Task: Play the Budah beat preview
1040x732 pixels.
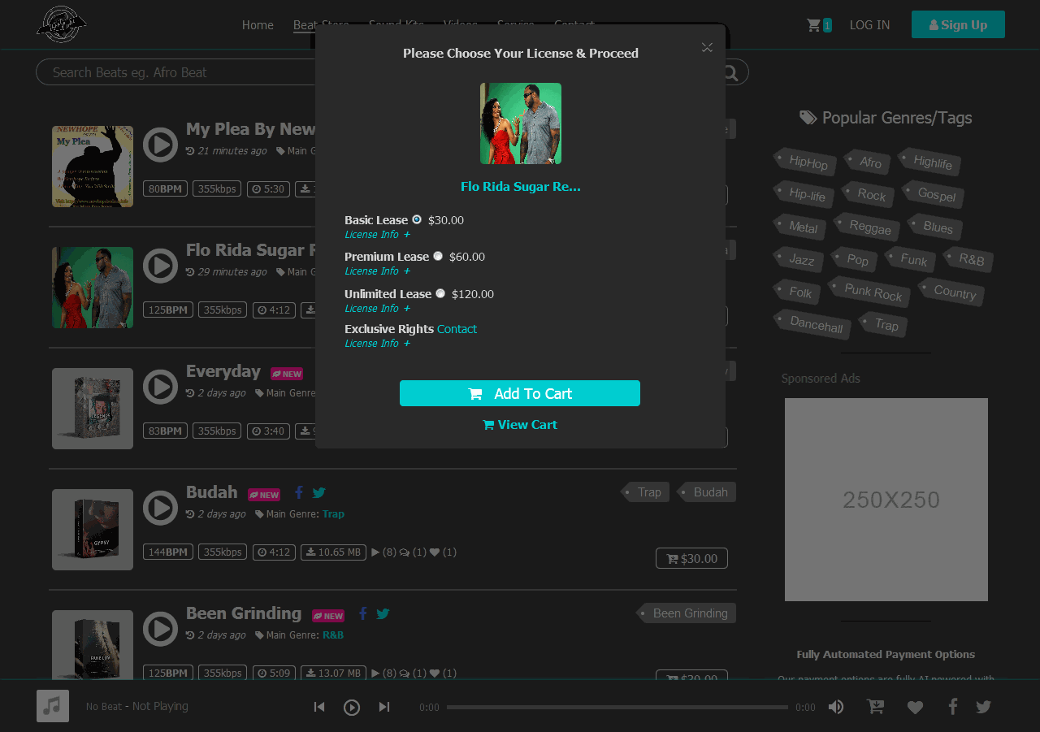Action: (161, 507)
